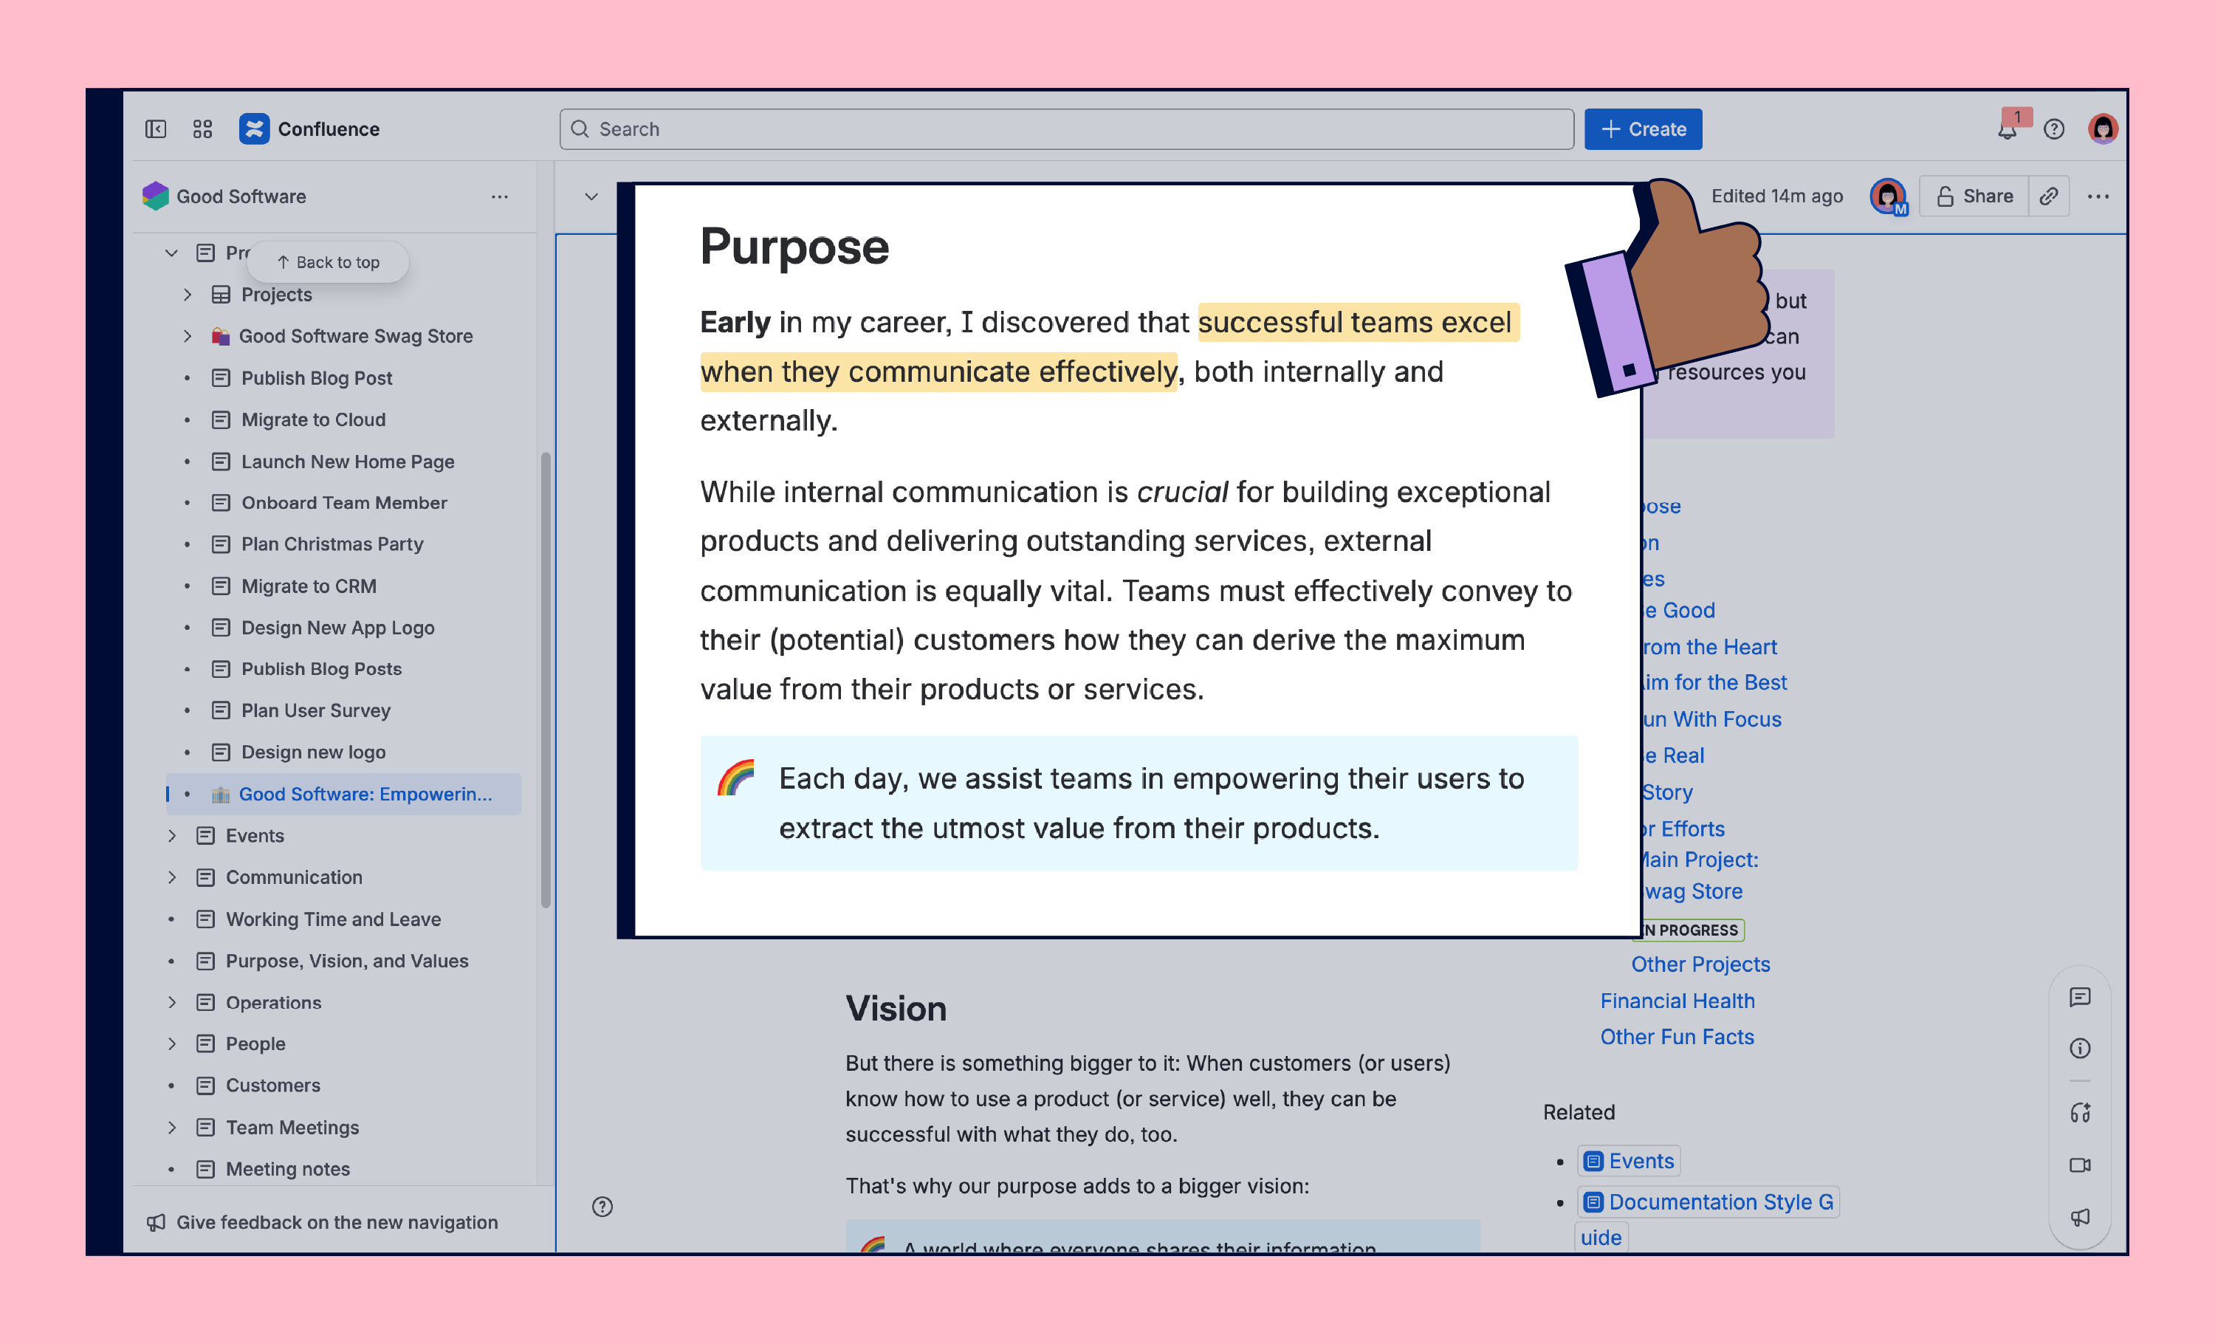Jump to Aim for the Best link
This screenshot has width=2215, height=1344.
(x=1714, y=683)
